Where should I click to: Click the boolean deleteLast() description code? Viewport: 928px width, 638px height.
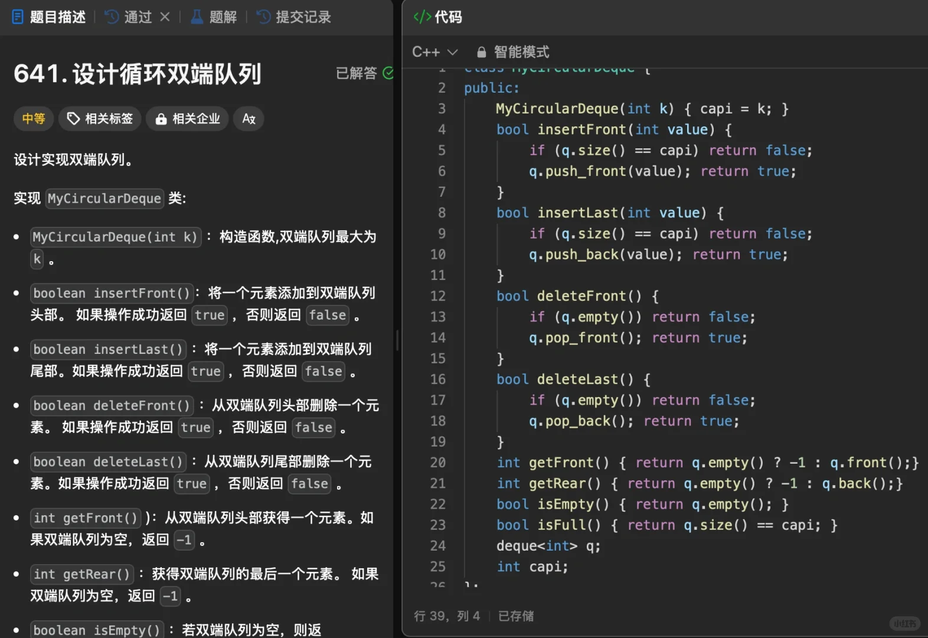tap(108, 461)
